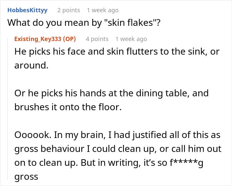The image size is (232, 186).
Task: Click the 4 points score label
Action: click(x=97, y=39)
